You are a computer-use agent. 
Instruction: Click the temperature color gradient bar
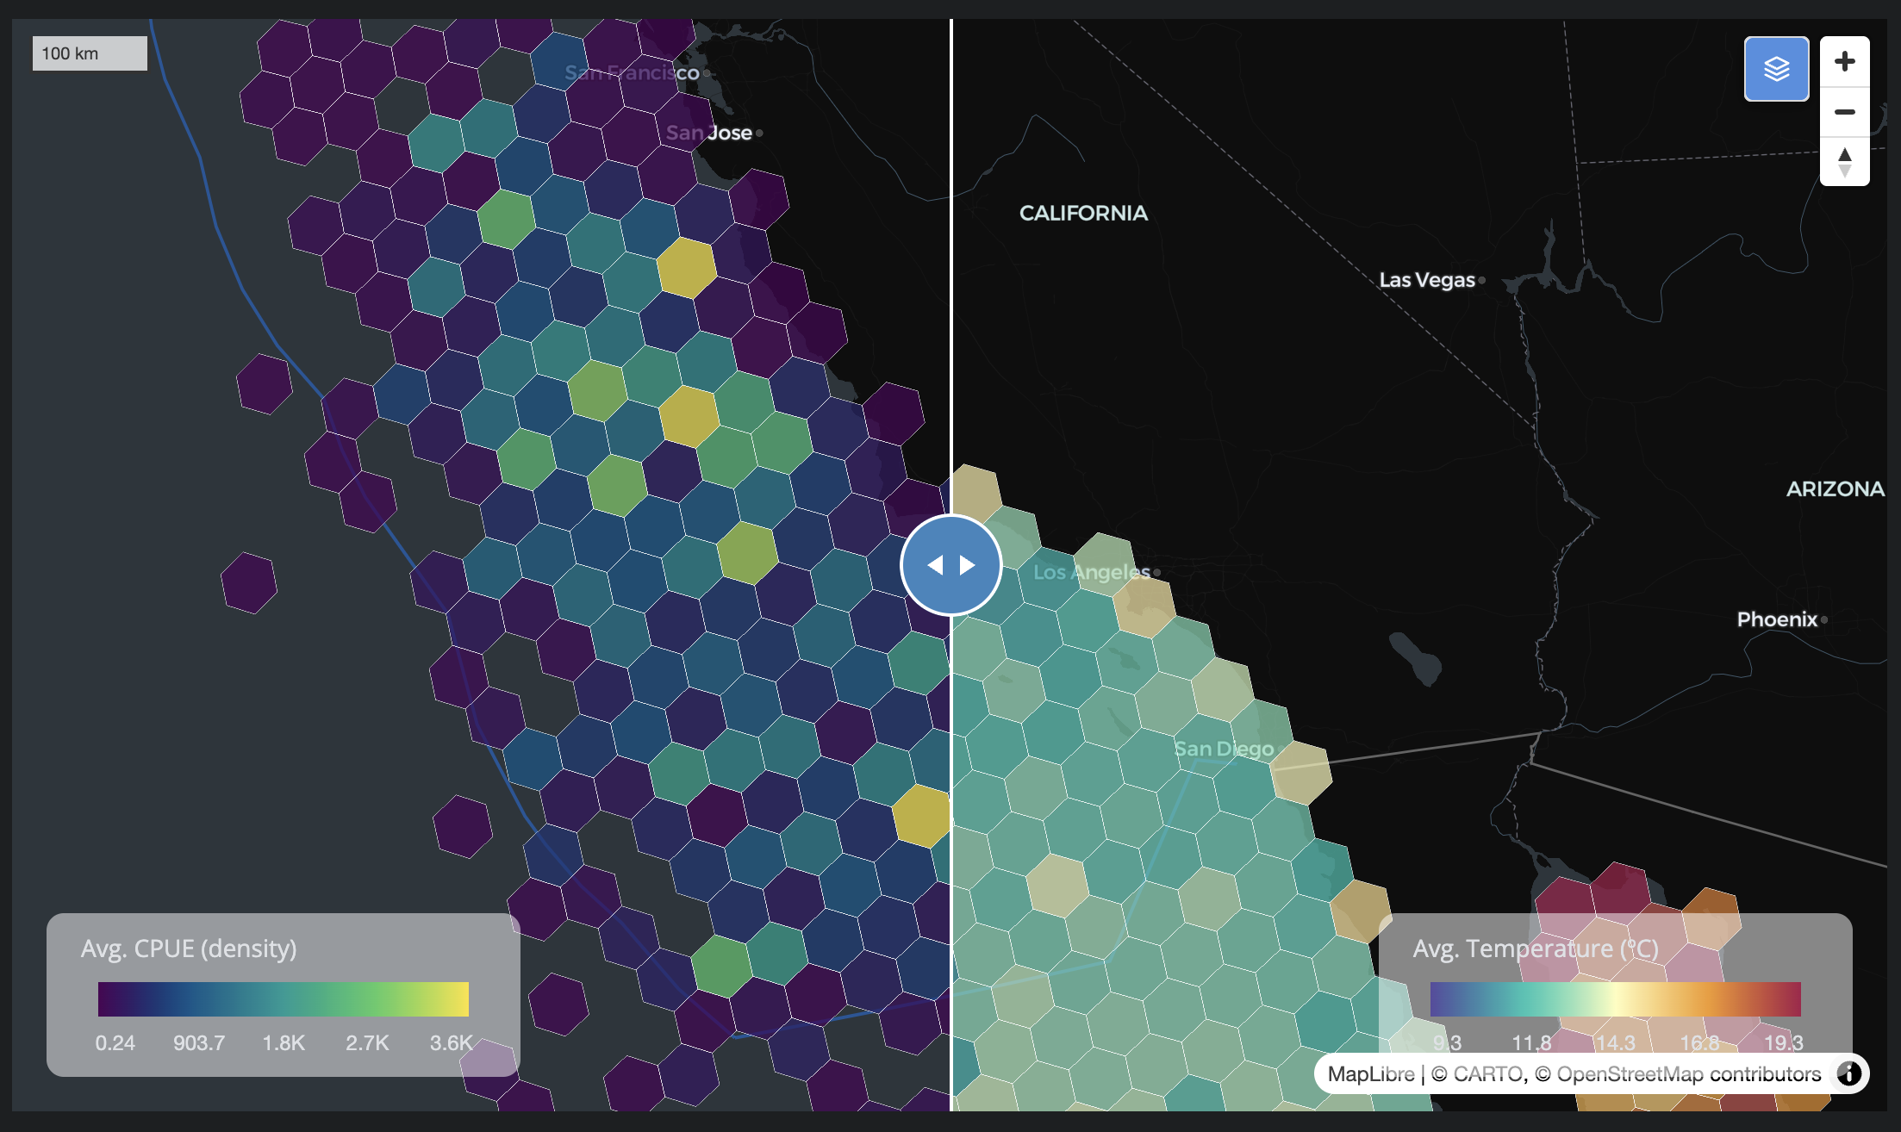tap(1615, 999)
